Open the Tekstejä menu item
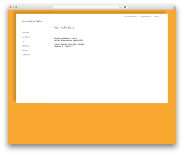 point(25,46)
